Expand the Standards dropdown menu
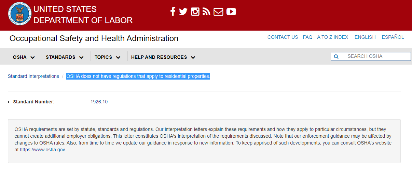 click(65, 57)
